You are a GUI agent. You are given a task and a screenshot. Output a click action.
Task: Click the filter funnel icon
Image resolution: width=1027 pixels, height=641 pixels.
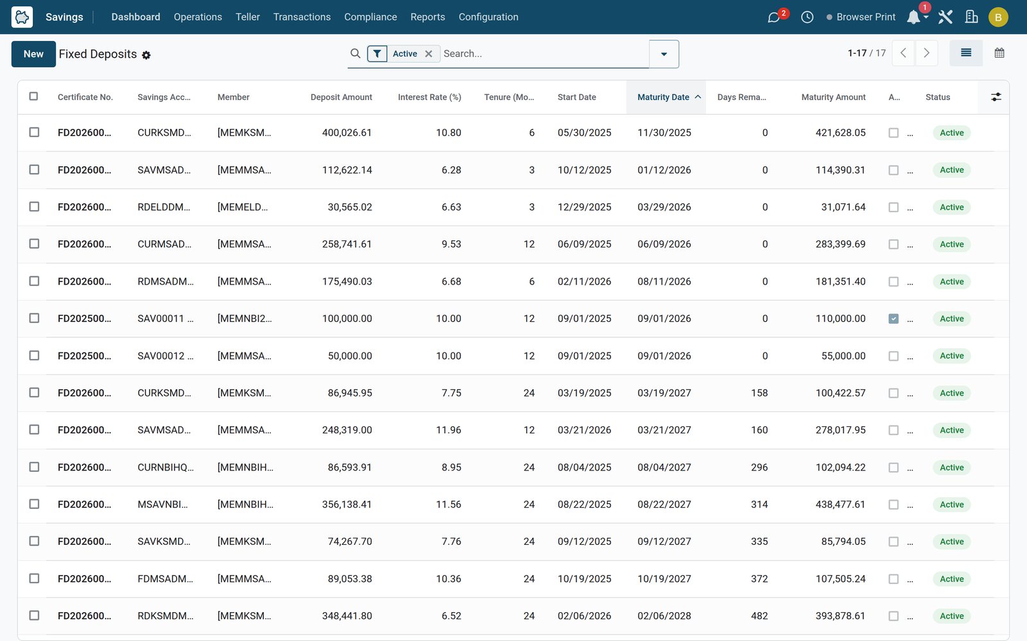coord(377,54)
